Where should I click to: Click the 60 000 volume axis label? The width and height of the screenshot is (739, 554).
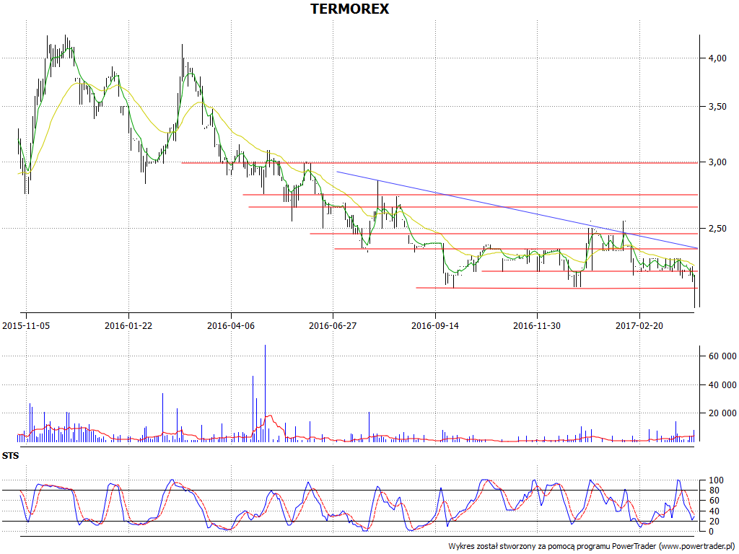tap(722, 356)
